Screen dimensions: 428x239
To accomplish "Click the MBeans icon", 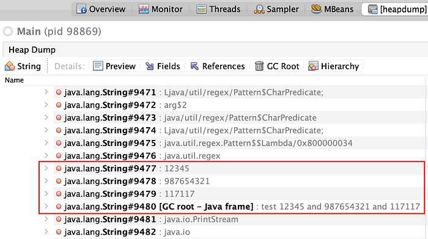I will pyautogui.click(x=316, y=9).
